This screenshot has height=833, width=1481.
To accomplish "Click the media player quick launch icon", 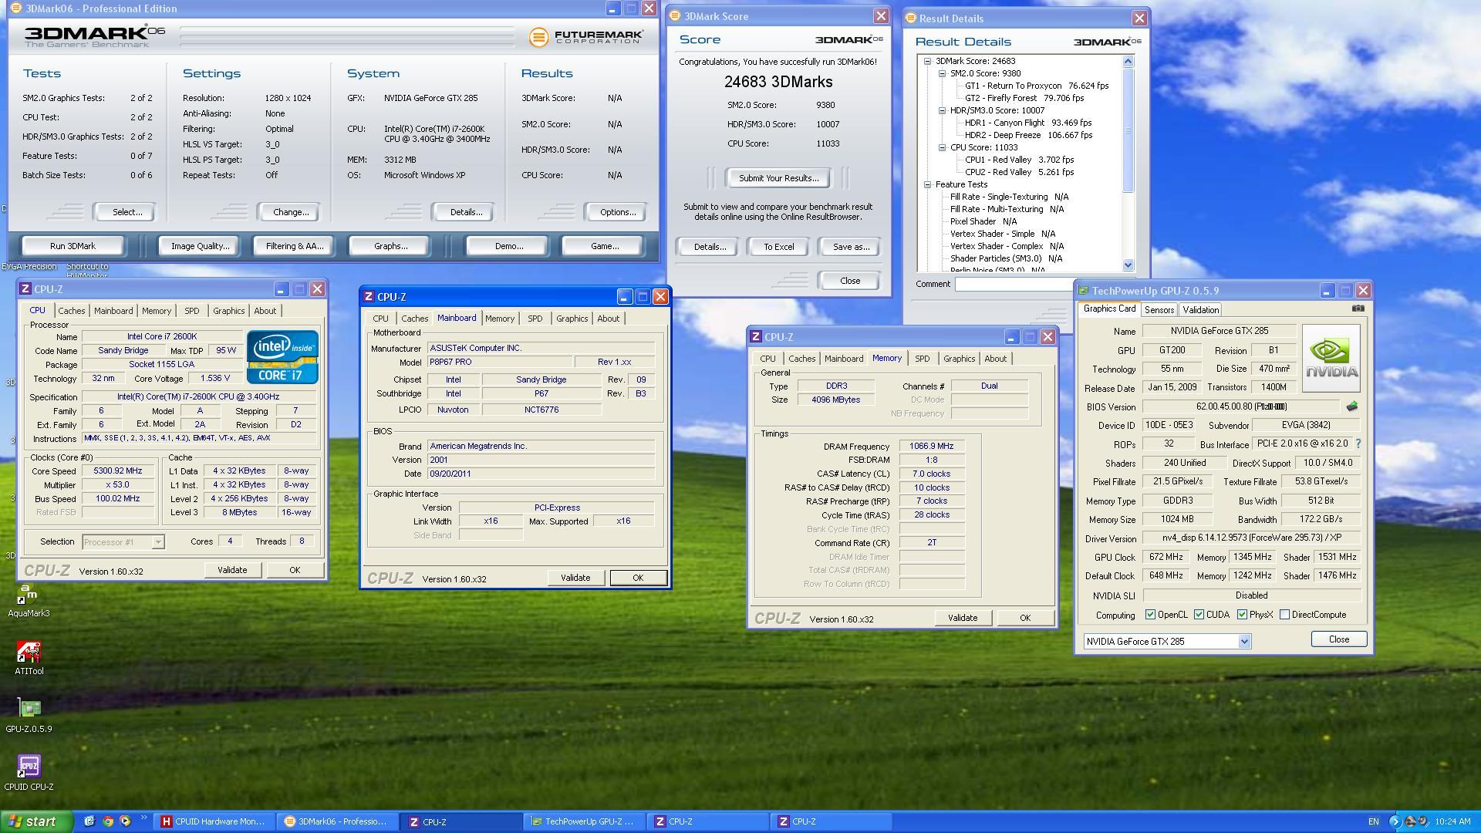I will (x=125, y=821).
